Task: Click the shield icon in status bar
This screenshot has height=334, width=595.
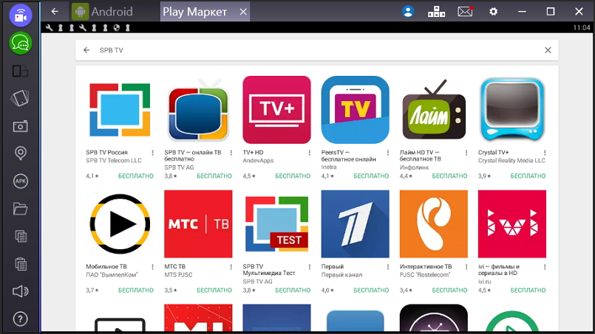Action: coord(117,27)
